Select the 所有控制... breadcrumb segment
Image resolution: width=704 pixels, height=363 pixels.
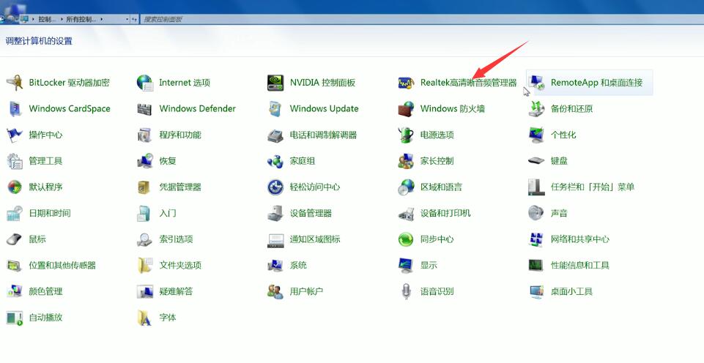click(81, 19)
